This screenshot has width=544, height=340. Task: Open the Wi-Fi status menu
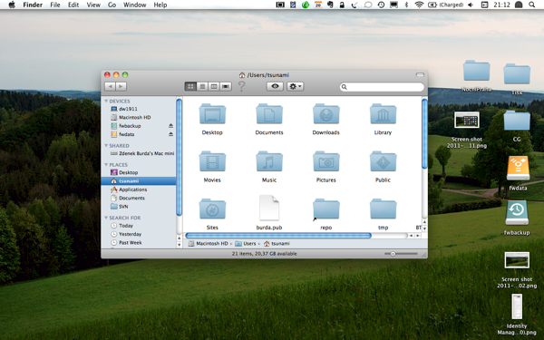(x=419, y=5)
